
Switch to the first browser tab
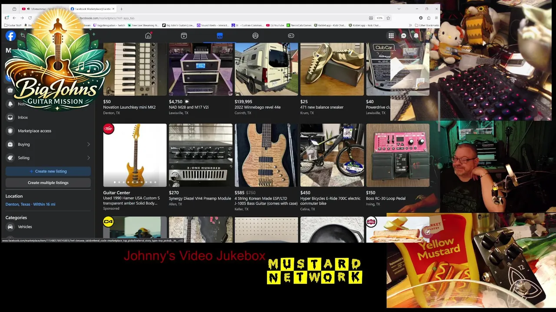click(x=44, y=9)
